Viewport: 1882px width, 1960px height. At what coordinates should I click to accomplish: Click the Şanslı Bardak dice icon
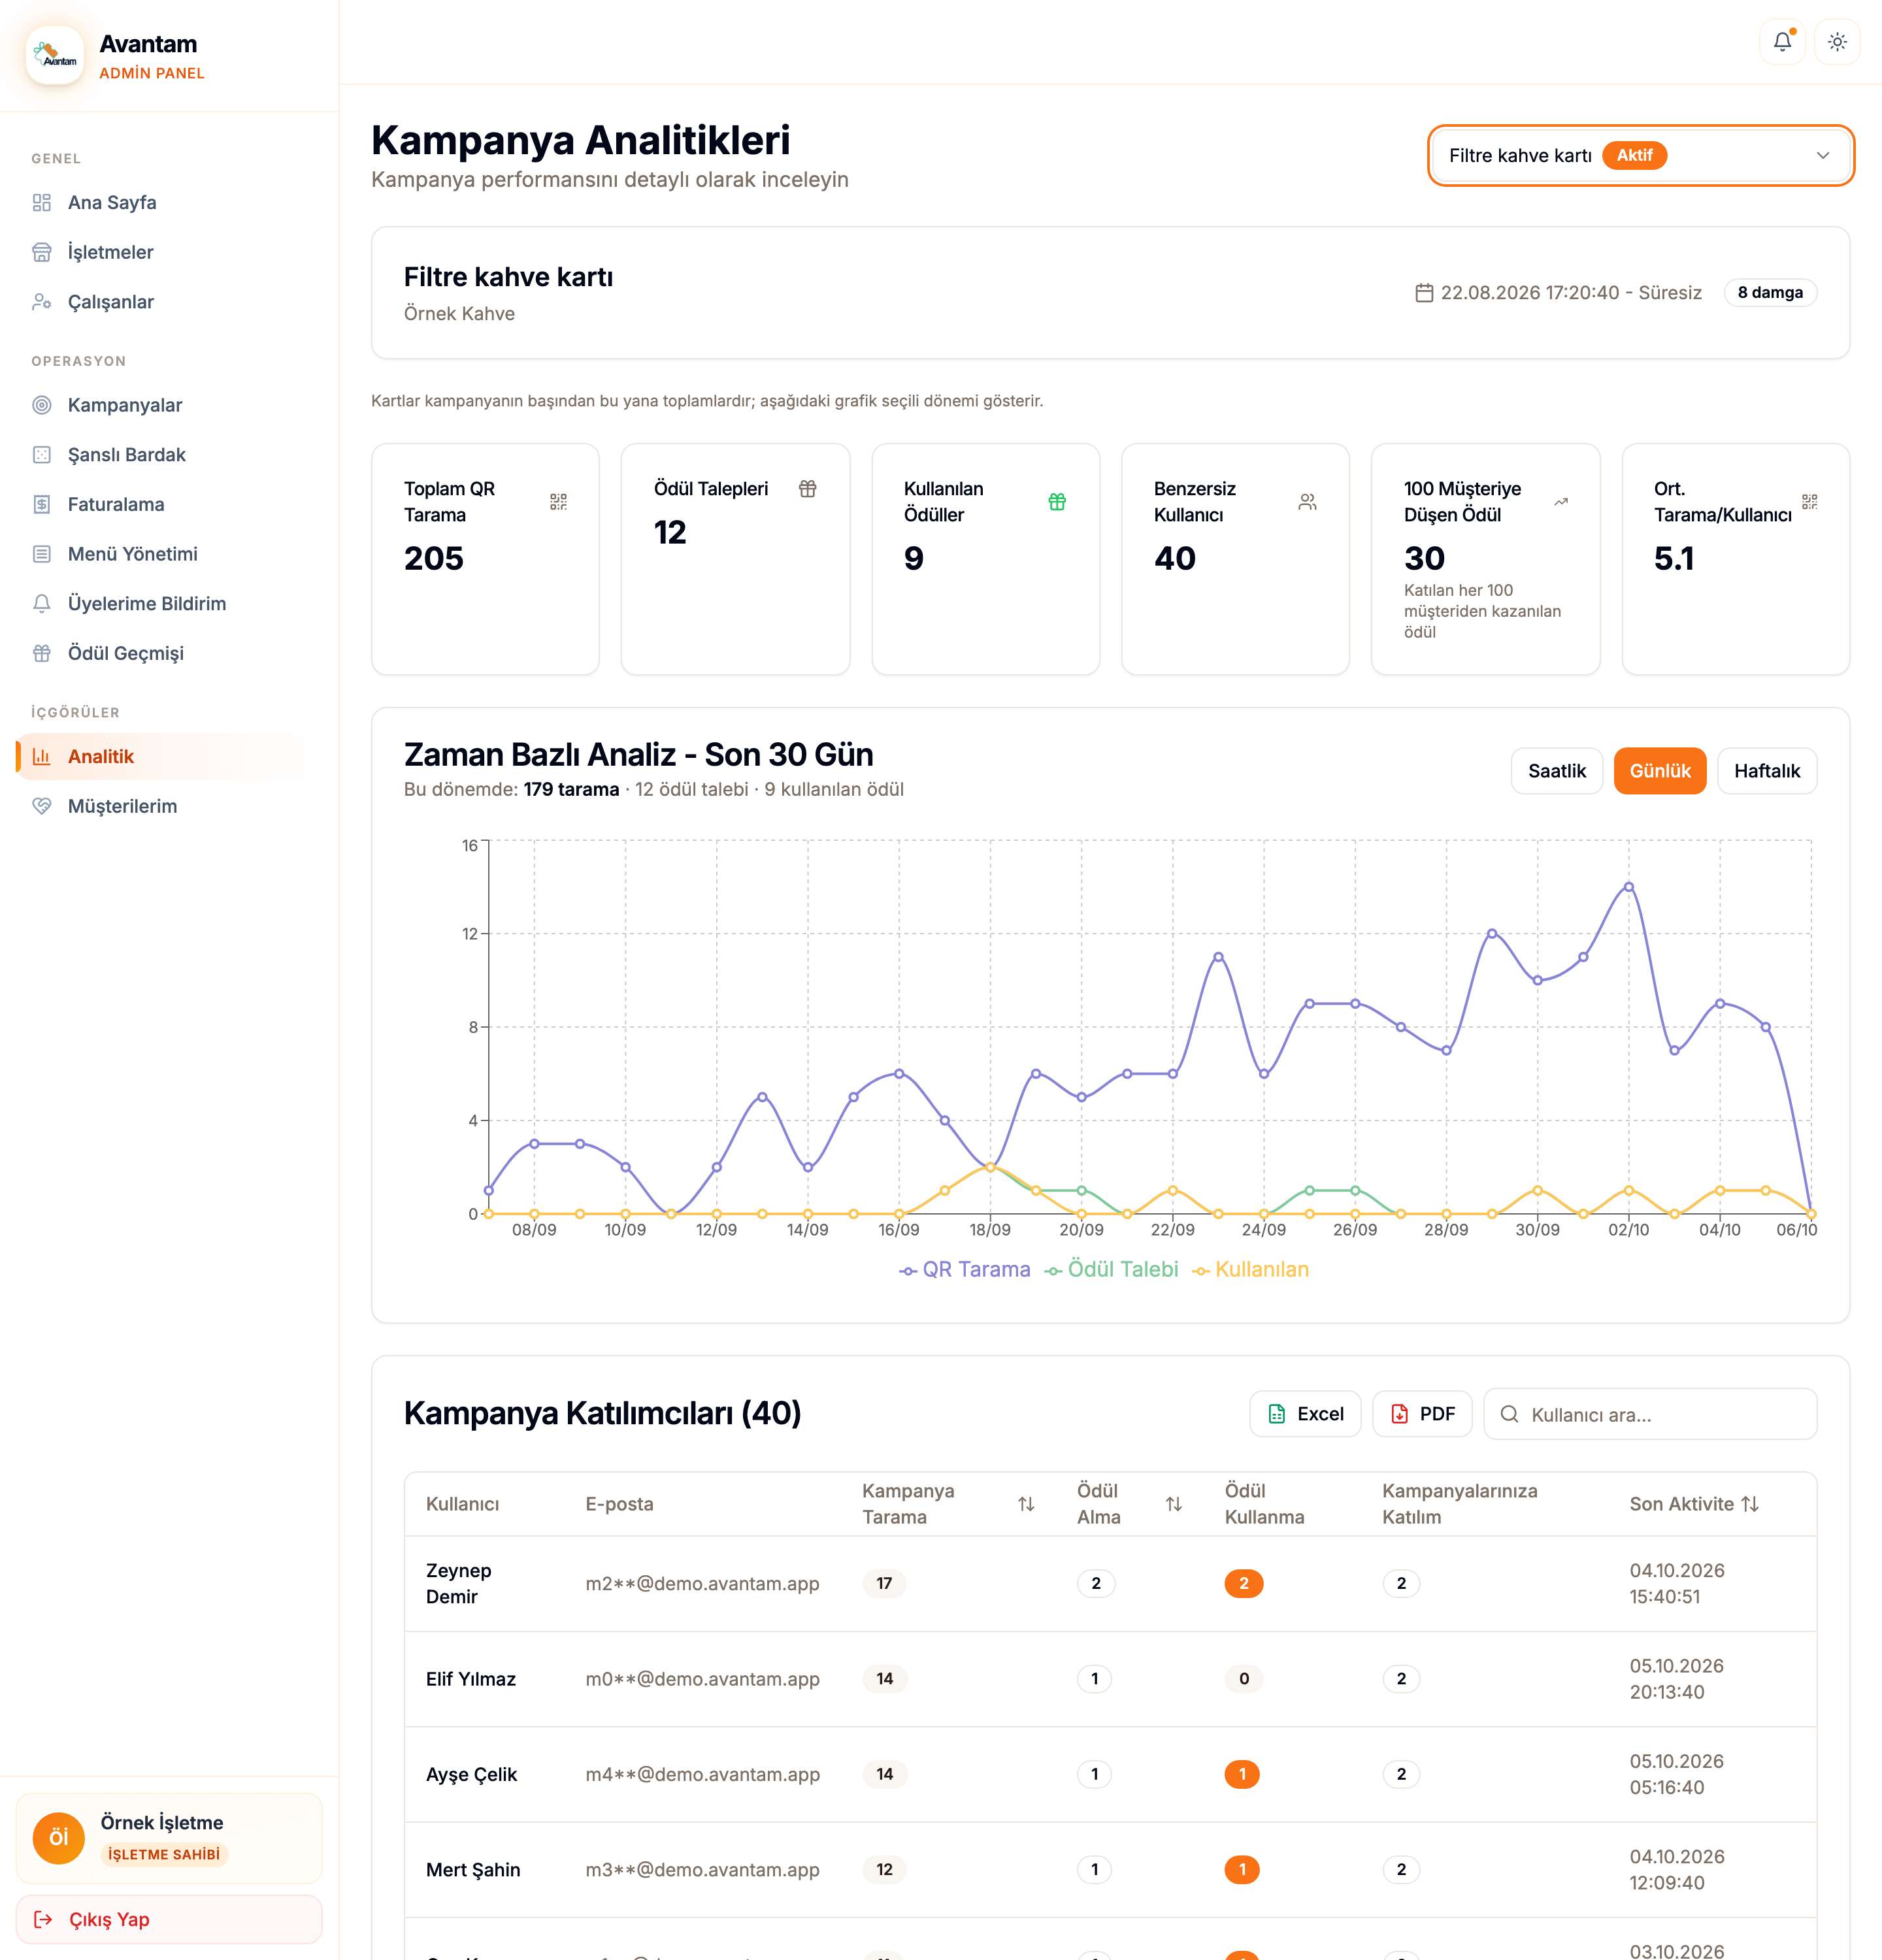[42, 455]
